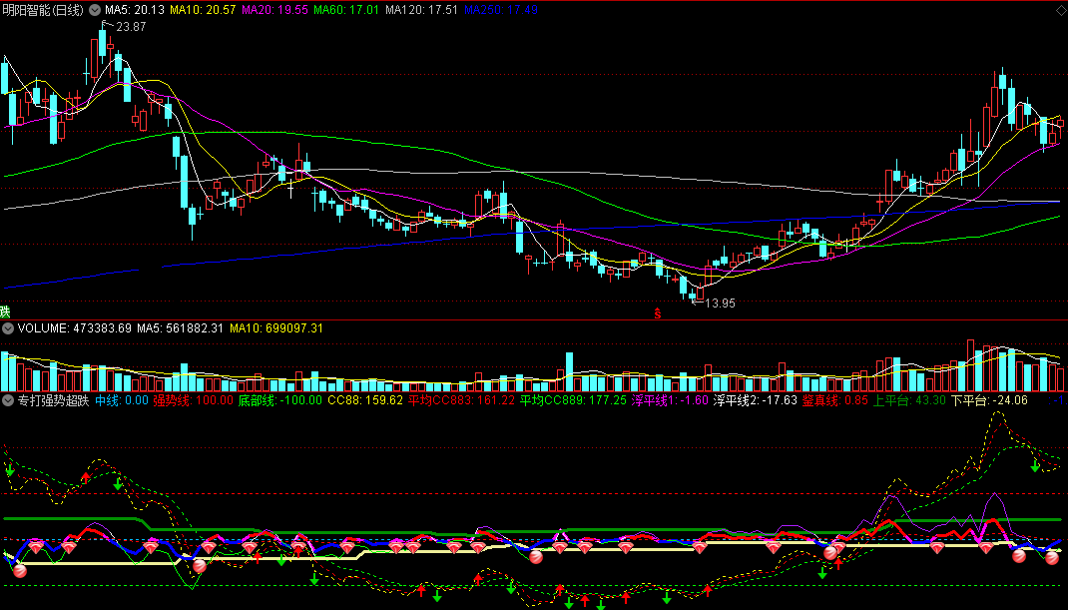Click the 浮平线2: -17.63 value
Screen dimensions: 1068x610
pyautogui.click(x=755, y=400)
